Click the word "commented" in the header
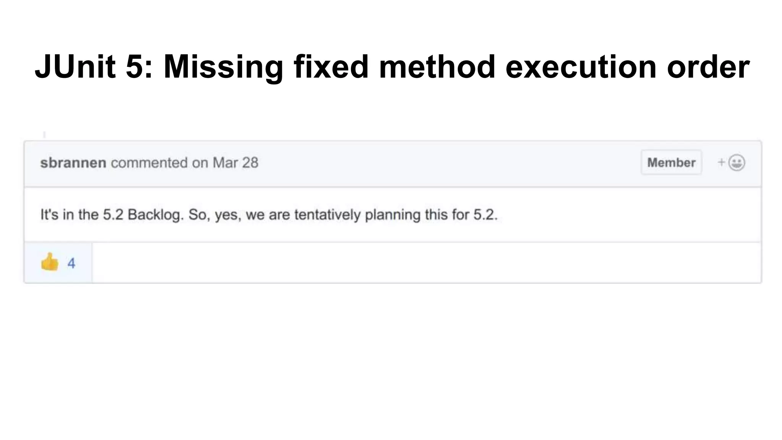This screenshot has width=782, height=440. 149,163
